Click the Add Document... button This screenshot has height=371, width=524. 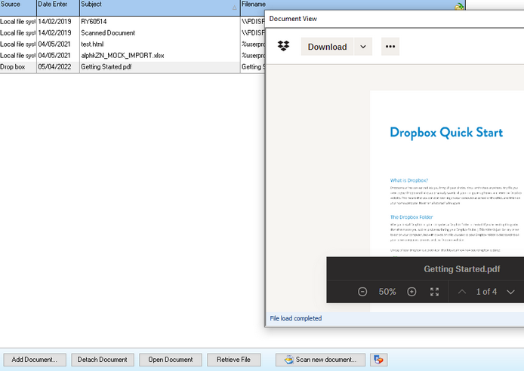tap(35, 360)
